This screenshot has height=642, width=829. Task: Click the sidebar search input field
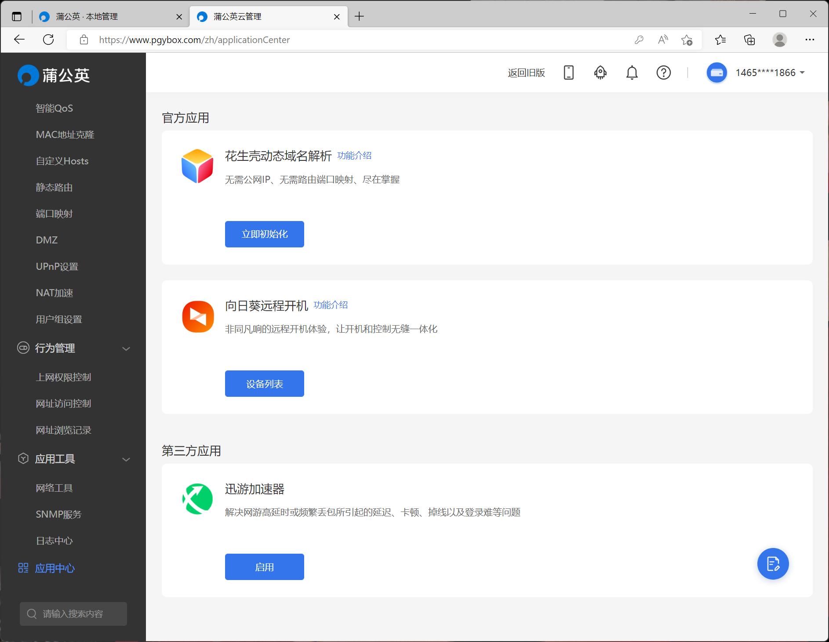coord(73,614)
